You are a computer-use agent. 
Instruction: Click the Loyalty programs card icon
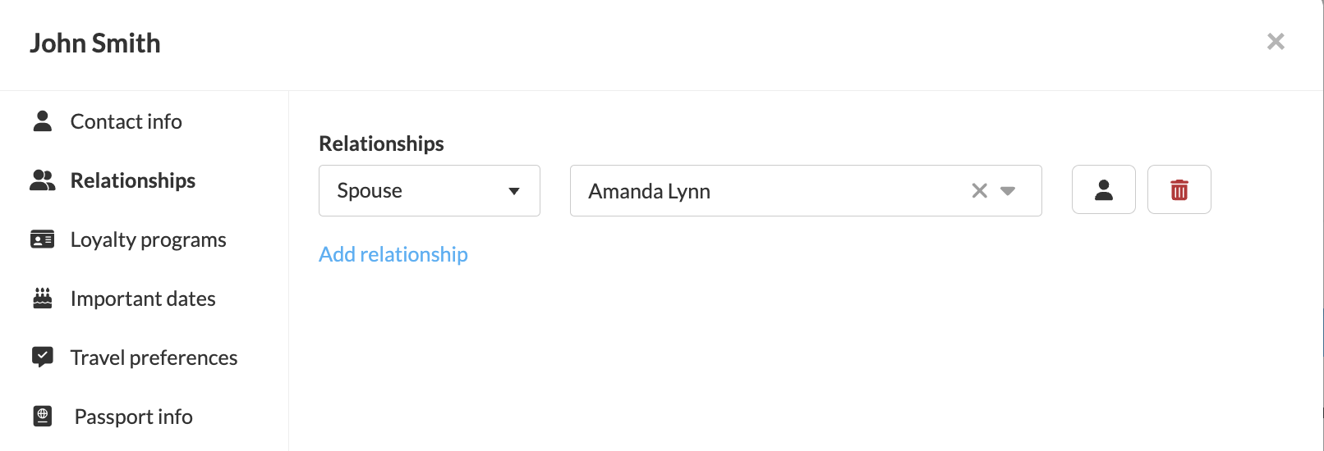(x=43, y=239)
